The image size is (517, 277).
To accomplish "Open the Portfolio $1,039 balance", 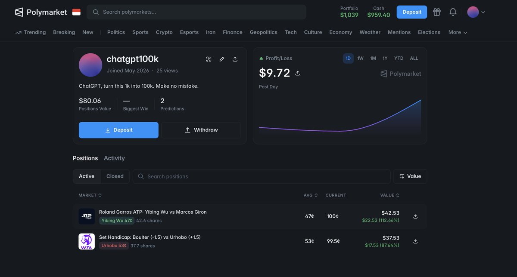I will click(x=349, y=12).
